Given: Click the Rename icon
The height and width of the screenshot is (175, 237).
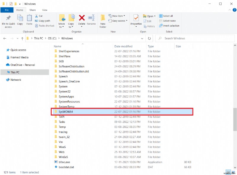Looking at the screenshot, I should (x=92, y=18).
